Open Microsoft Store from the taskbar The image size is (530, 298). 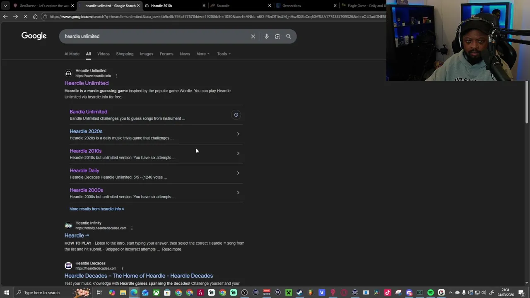[167, 293]
